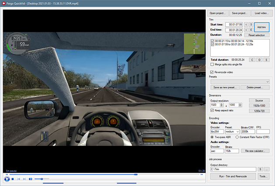Screen dimensions: 275x186
Task: Click Output directory field C:\Trim
Action: tap(233, 169)
